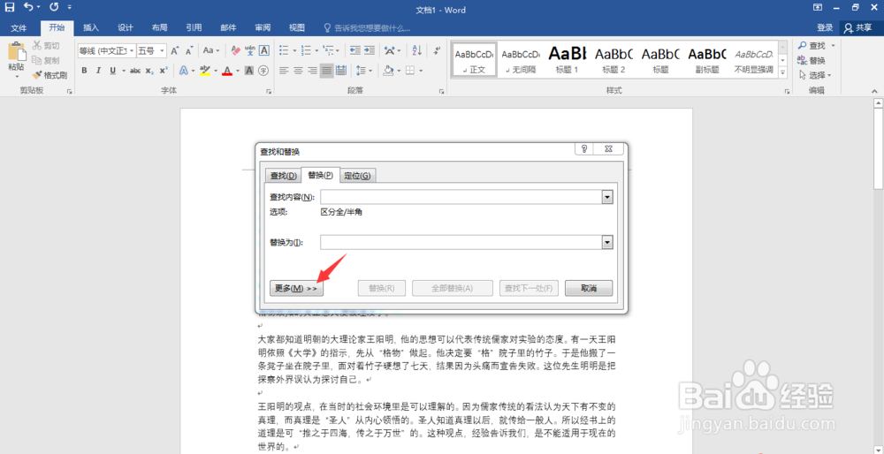This screenshot has height=454, width=884.
Task: Click the Paste (粘贴) icon
Action: click(17, 52)
